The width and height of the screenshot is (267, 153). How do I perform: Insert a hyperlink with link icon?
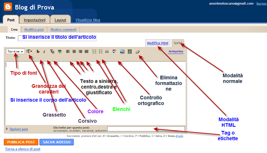pos(60,51)
